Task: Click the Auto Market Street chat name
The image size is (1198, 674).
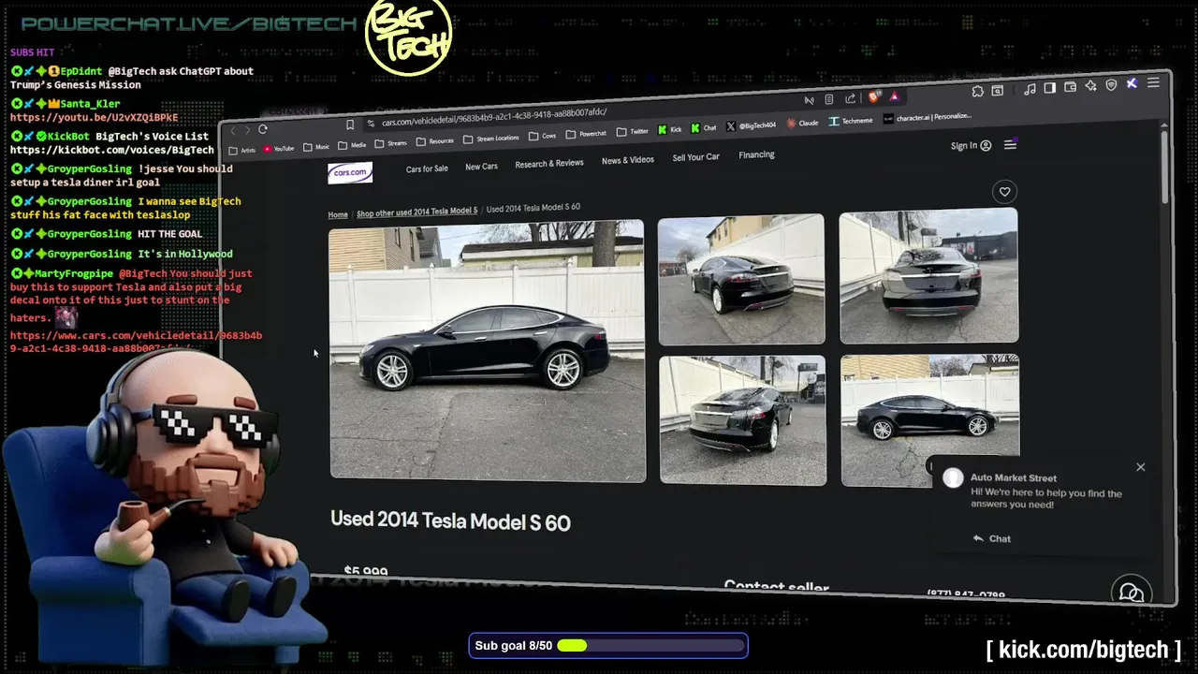Action: point(1014,477)
